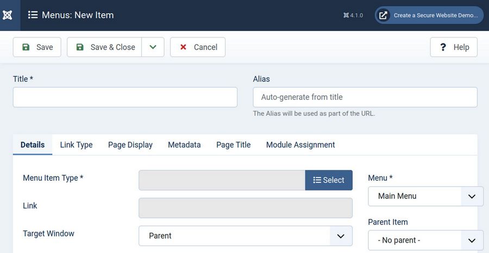
Task: Toggle the sidebar menu list icon
Action: (33, 15)
